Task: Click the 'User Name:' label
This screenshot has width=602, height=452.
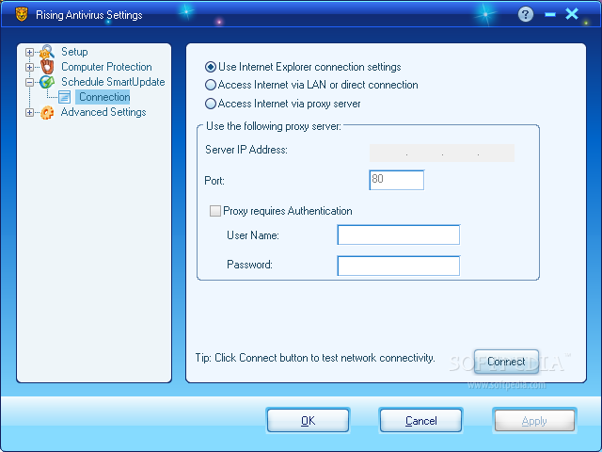Action: coord(253,235)
